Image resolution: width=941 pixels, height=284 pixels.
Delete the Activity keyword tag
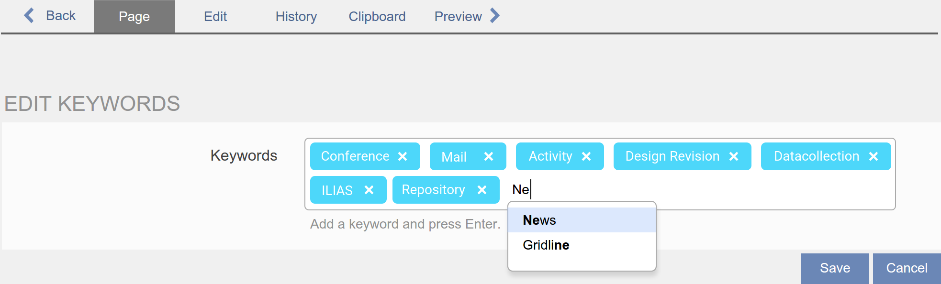pos(586,156)
